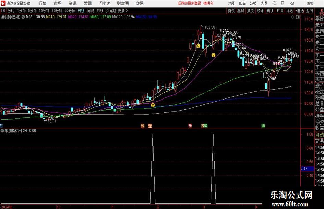Click the 标记 mark button
This screenshot has height=209, width=324.
click(x=289, y=11)
